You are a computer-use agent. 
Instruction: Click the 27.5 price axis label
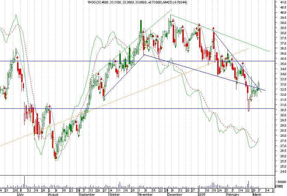pyautogui.click(x=283, y=141)
